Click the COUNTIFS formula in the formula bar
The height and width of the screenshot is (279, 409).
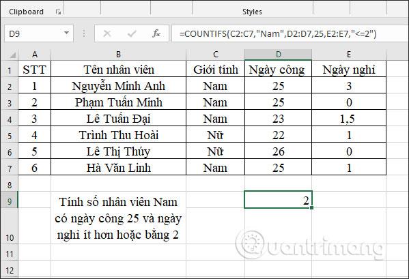(278, 33)
